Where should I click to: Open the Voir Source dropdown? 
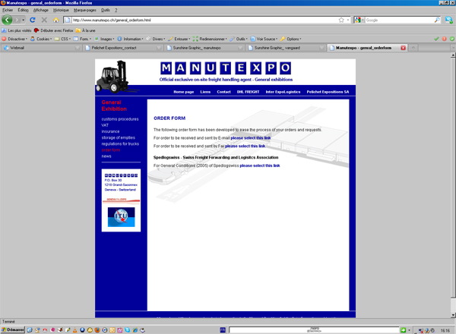[x=264, y=39]
